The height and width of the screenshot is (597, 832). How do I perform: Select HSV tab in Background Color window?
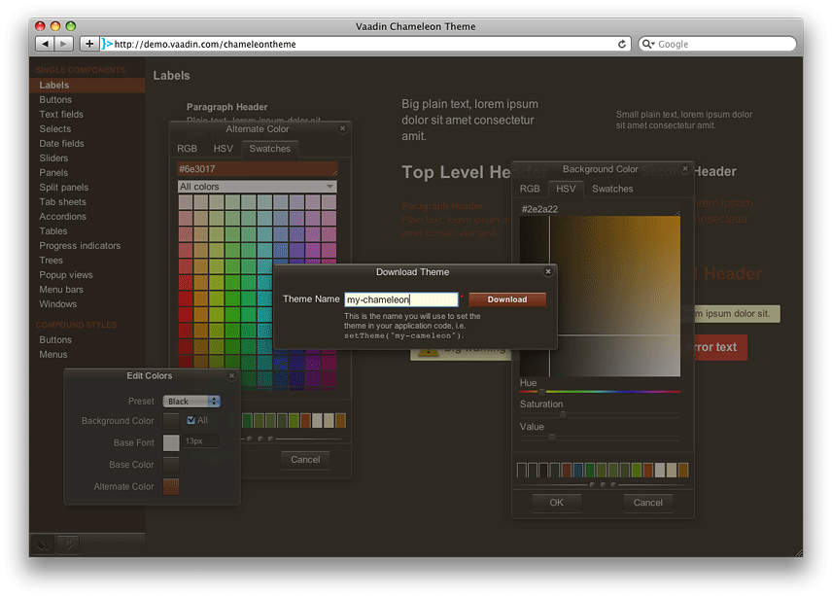tap(566, 189)
